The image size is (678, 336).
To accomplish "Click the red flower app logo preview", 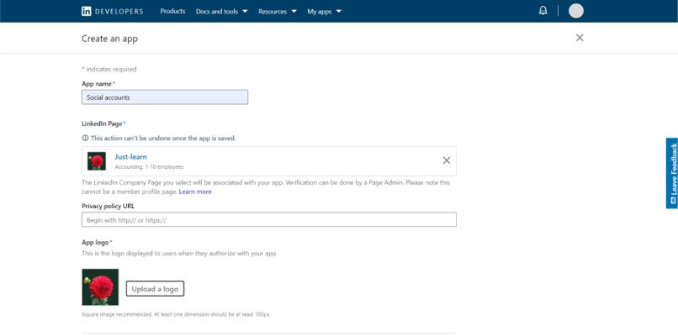I will pos(100,287).
